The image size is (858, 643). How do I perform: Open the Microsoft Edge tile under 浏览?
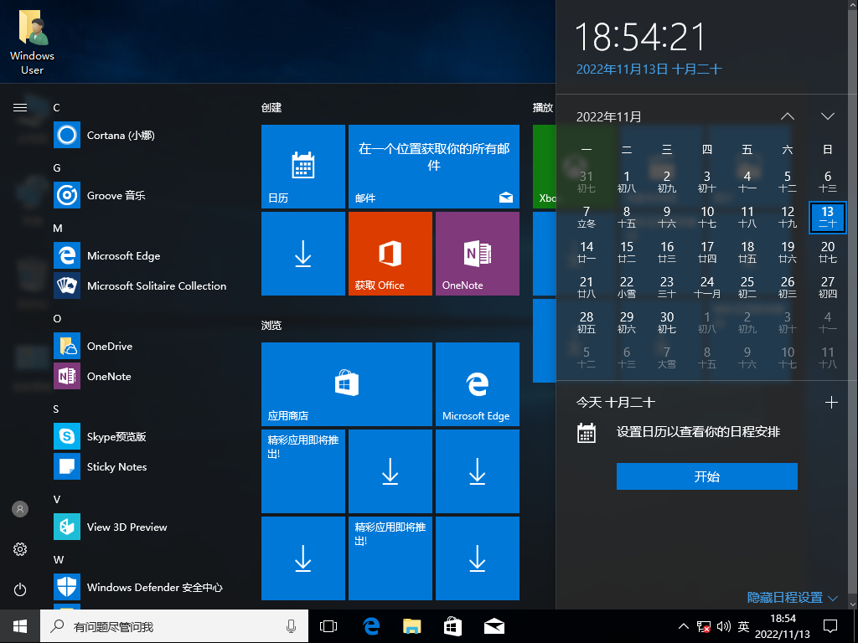pos(477,384)
